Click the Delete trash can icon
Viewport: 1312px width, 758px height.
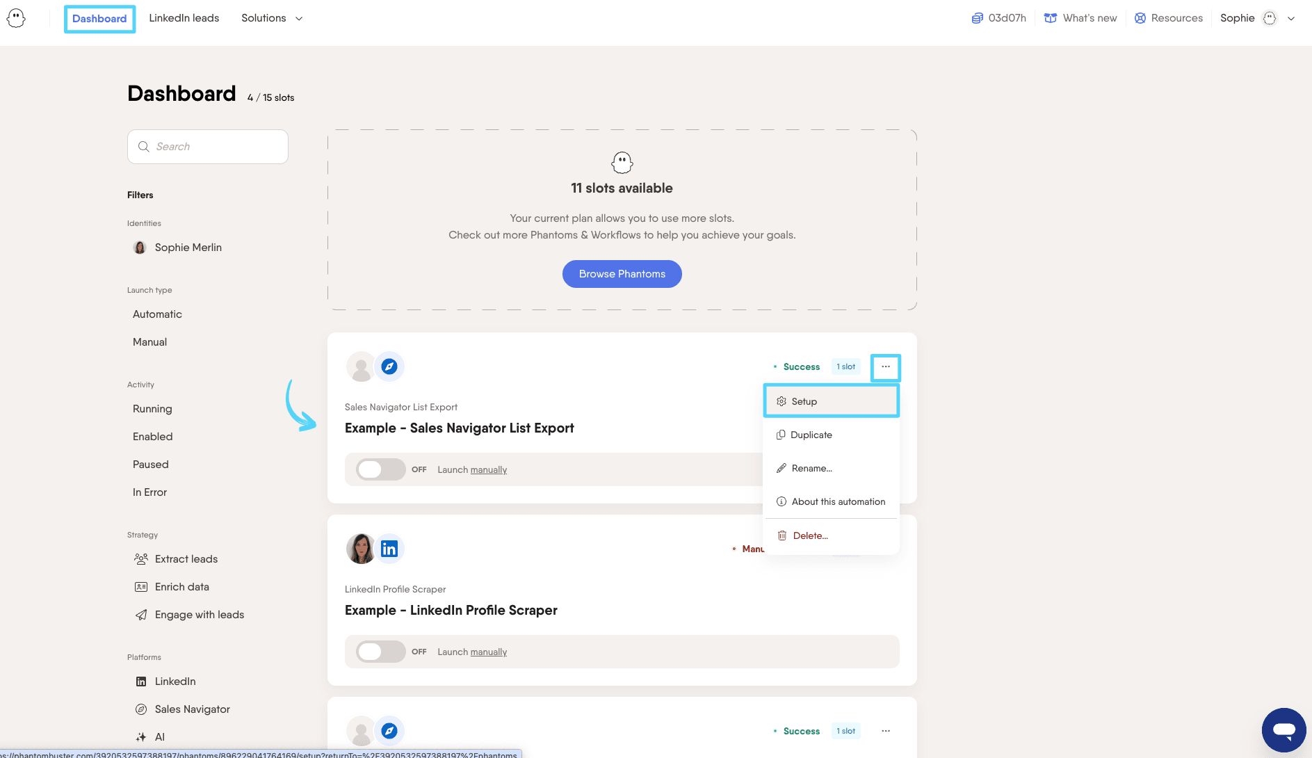coord(782,535)
